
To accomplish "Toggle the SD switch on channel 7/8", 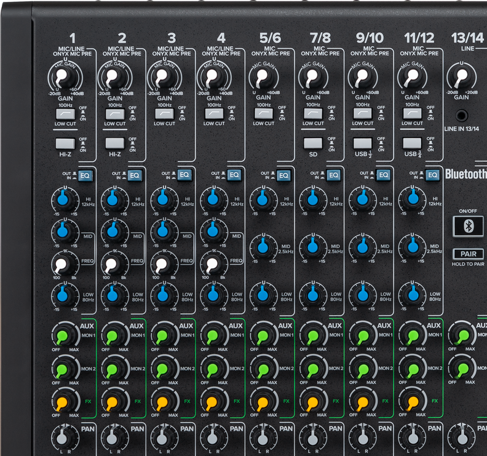I will 313,143.
